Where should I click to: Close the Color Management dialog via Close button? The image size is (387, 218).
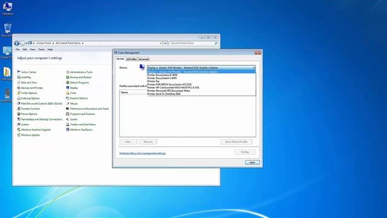pos(252,162)
